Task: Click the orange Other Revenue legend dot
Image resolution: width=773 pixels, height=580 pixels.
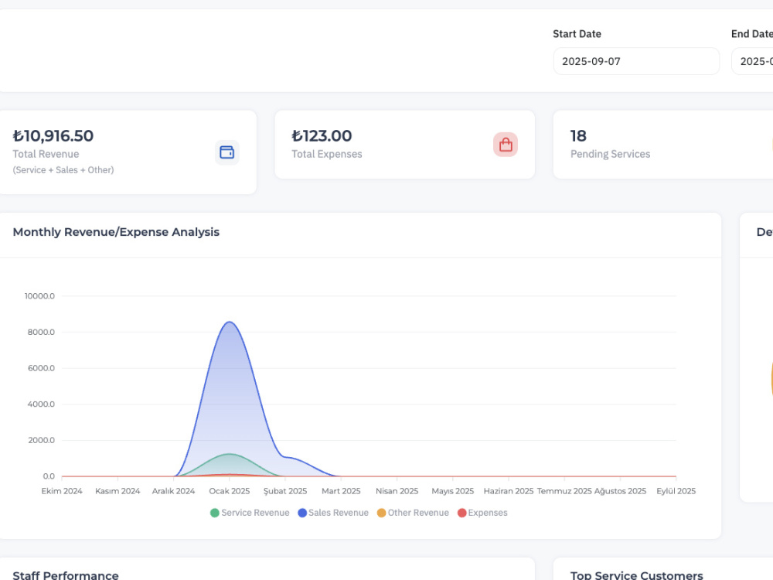Action: click(x=381, y=513)
